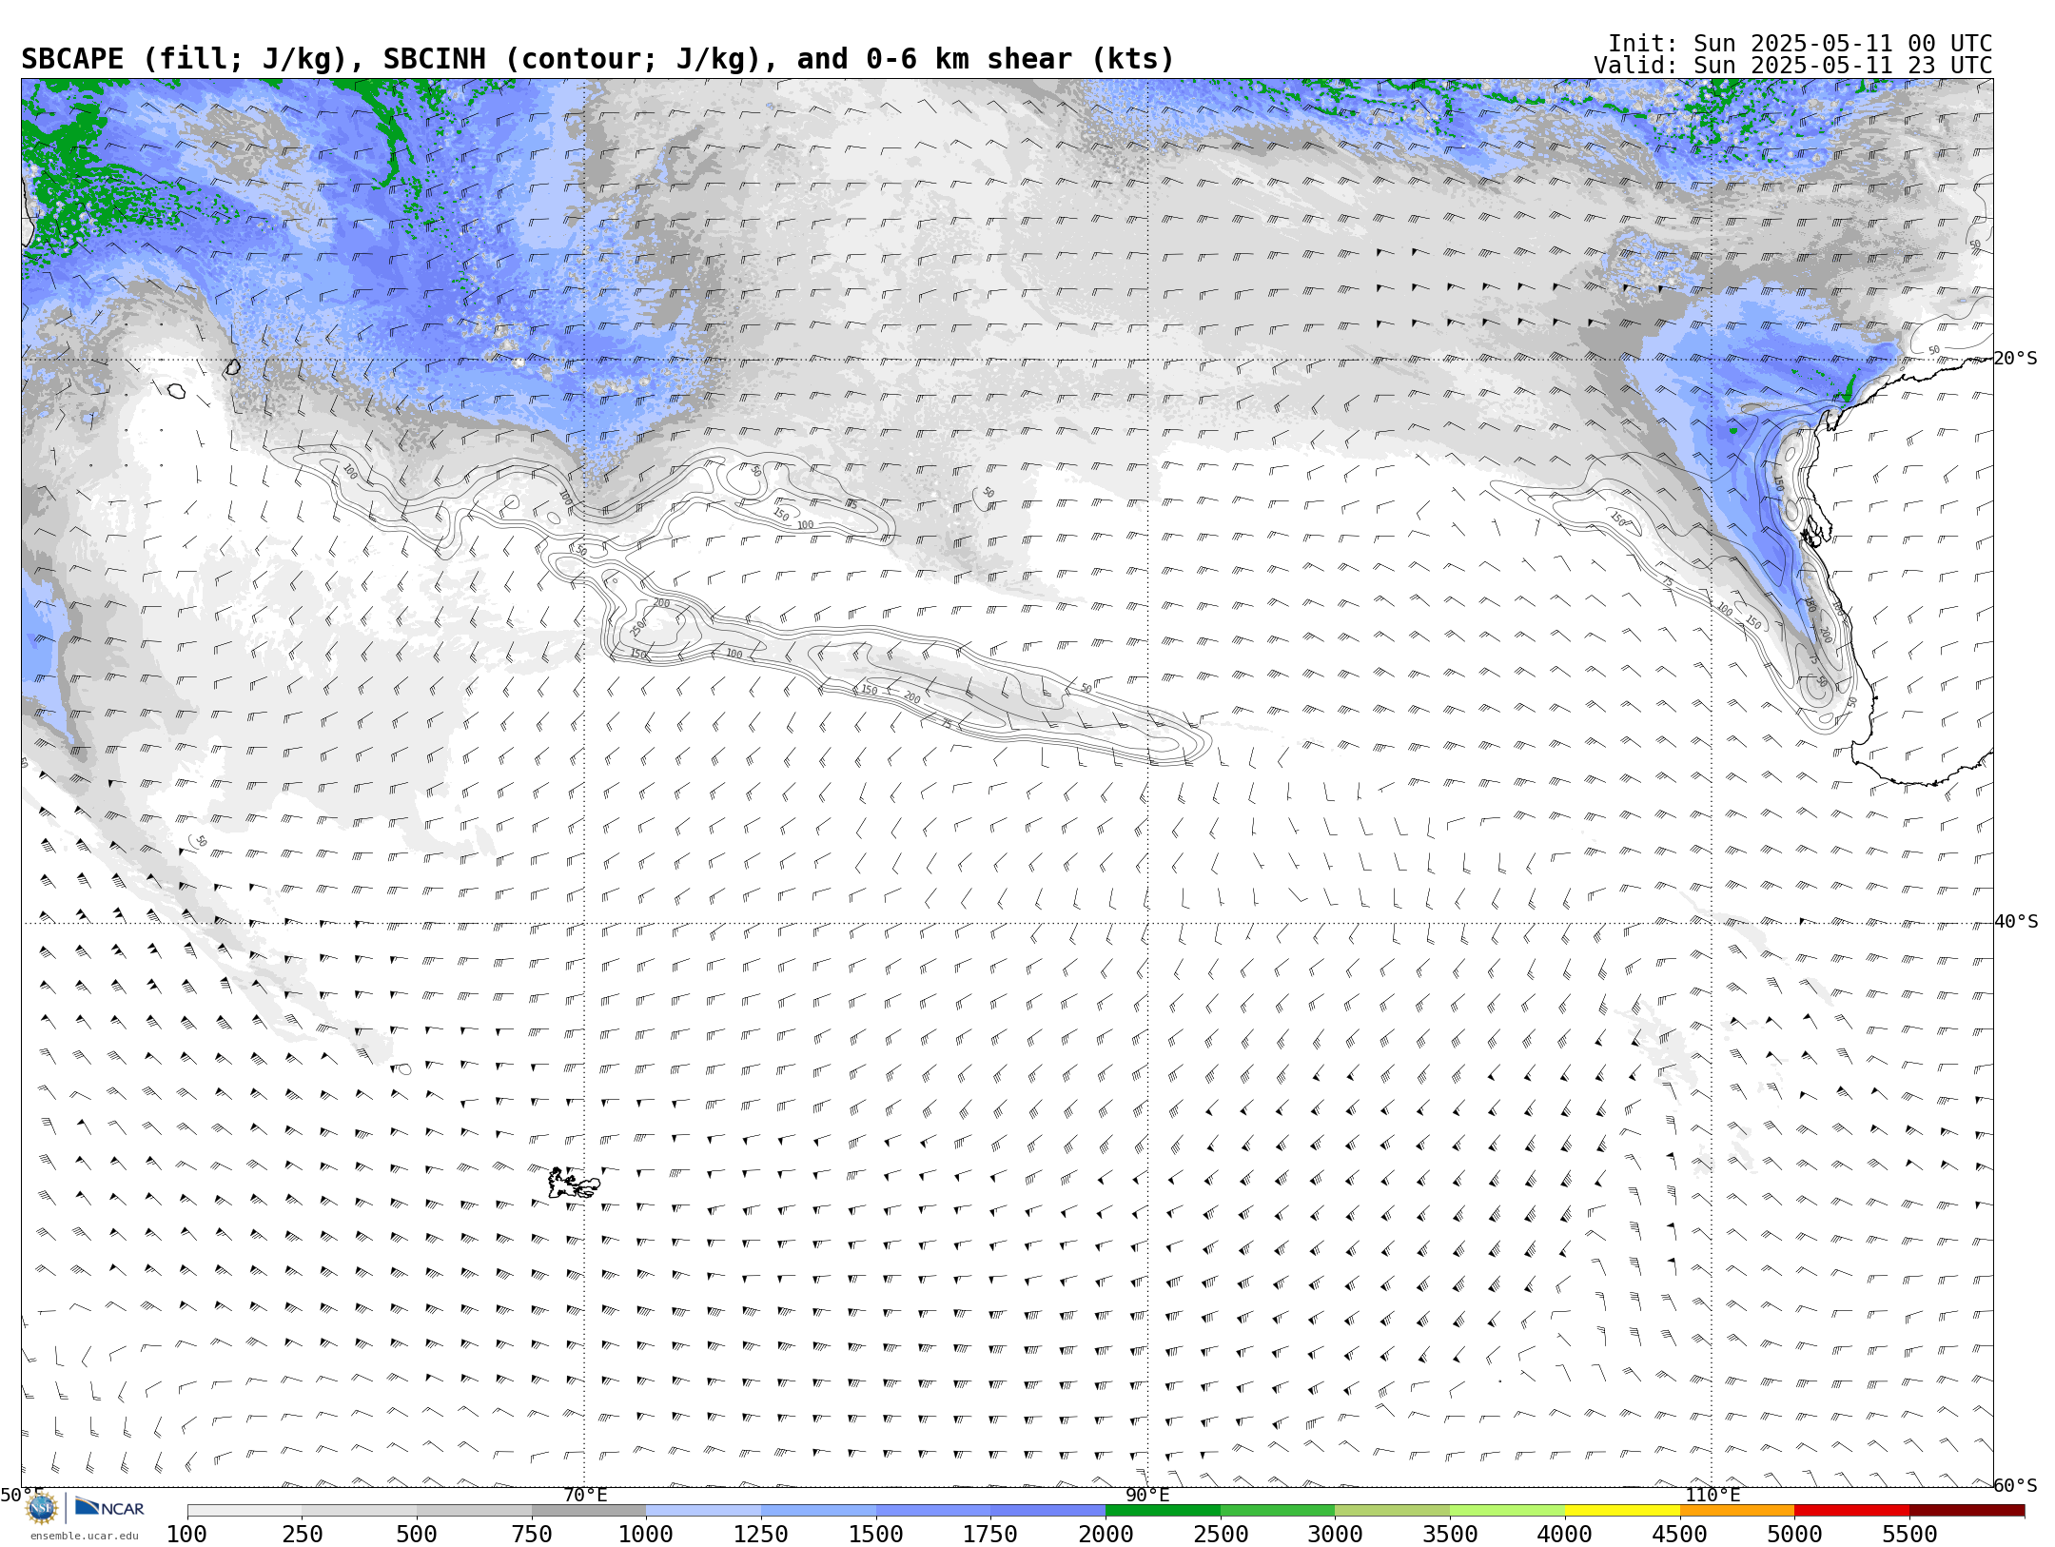The height and width of the screenshot is (1547, 2055).
Task: Click the 70°E longitude label
Action: pos(585,1495)
